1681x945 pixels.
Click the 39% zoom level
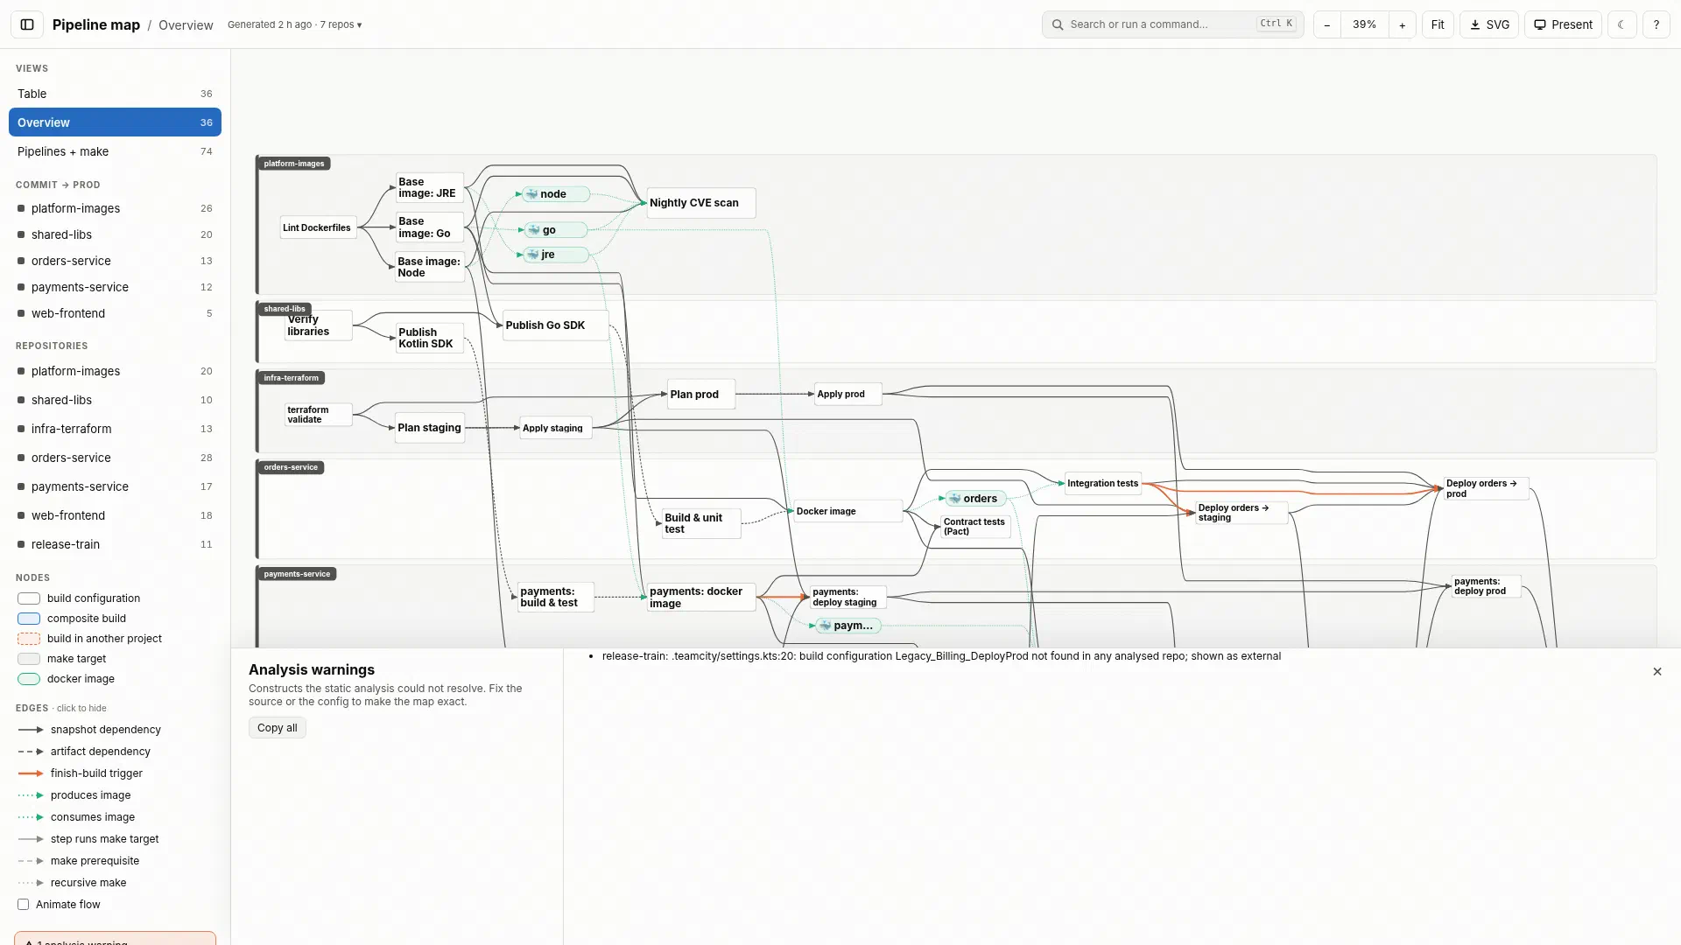click(1365, 24)
